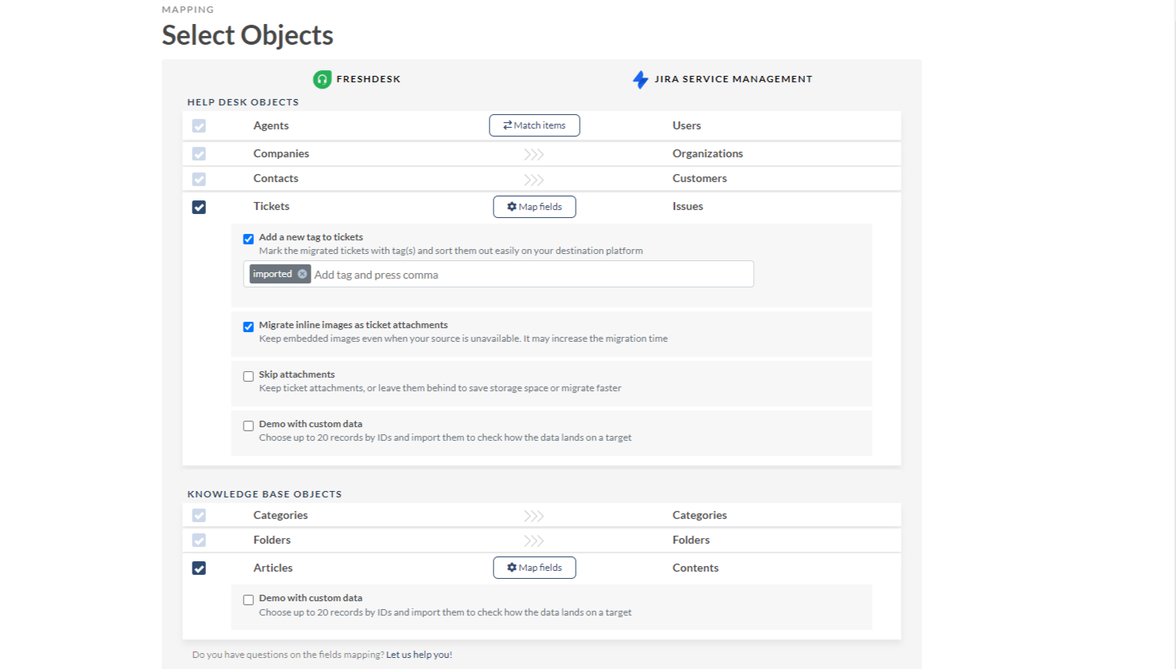Uncheck 'Migrate inline images as ticket attachments'
Screen dimensions: 1176x669
[248, 327]
